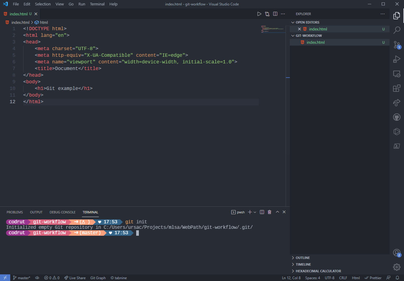
Task: Switch to the Problems panel tab
Action: [x=15, y=212]
